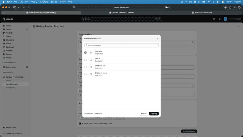This screenshot has height=137, width=243.
Task: Expand Canali di vendita section
Action: [x=9, y=62]
